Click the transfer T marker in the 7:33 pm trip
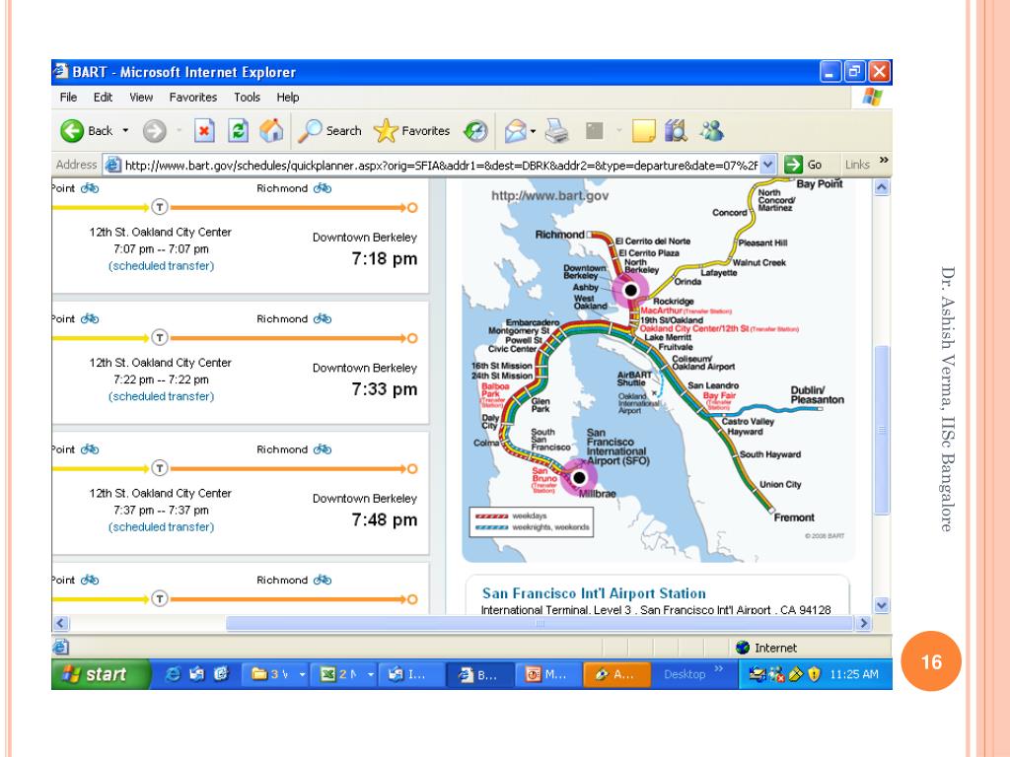Viewport: 1010px width, 757px height. point(160,338)
